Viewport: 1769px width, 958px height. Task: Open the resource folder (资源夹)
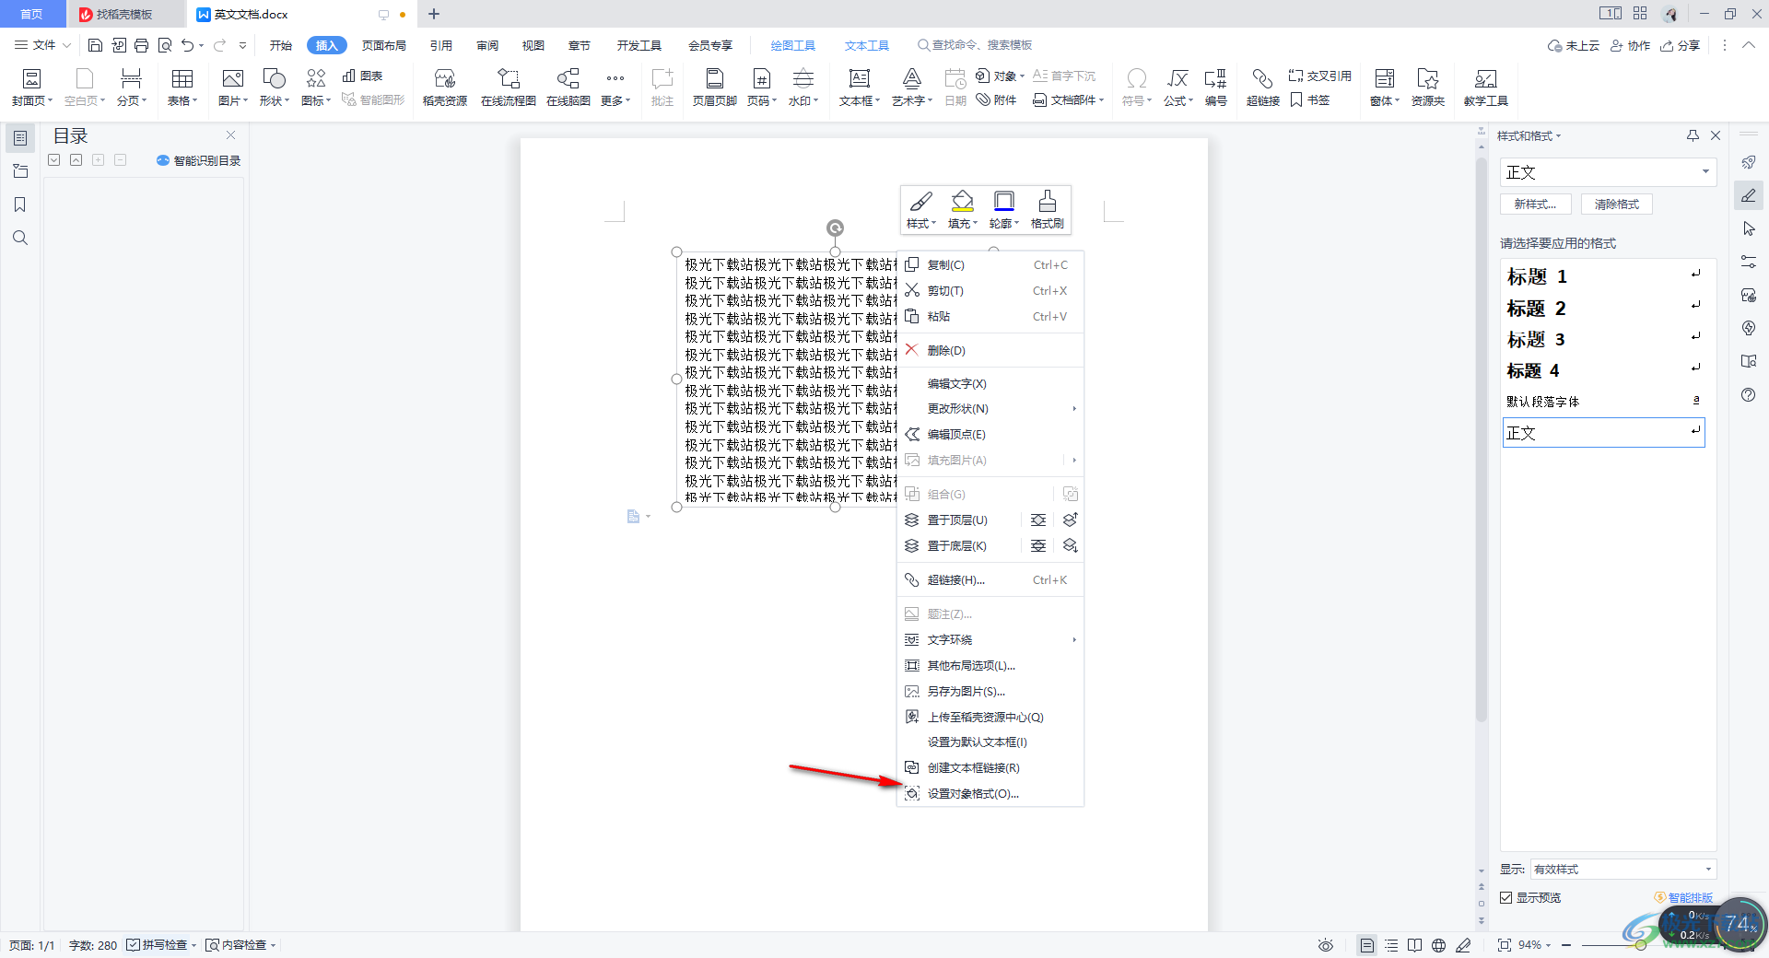point(1427,88)
